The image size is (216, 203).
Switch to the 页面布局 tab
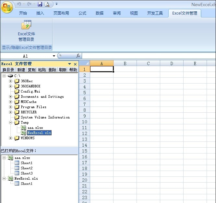(61, 13)
